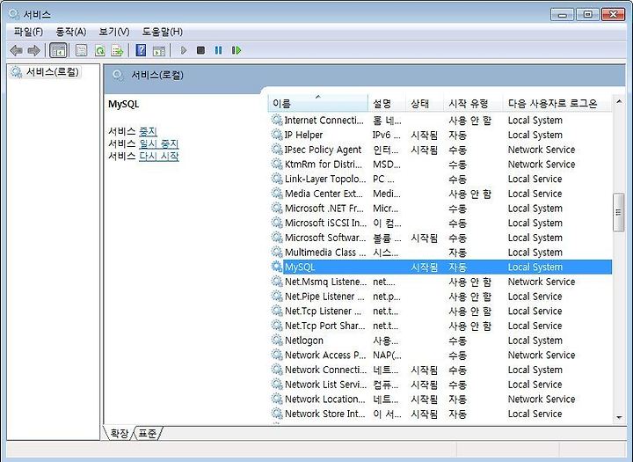Click 시작됨 status in IP Helper row
Viewport: 633px width, 462px height.
coord(425,135)
